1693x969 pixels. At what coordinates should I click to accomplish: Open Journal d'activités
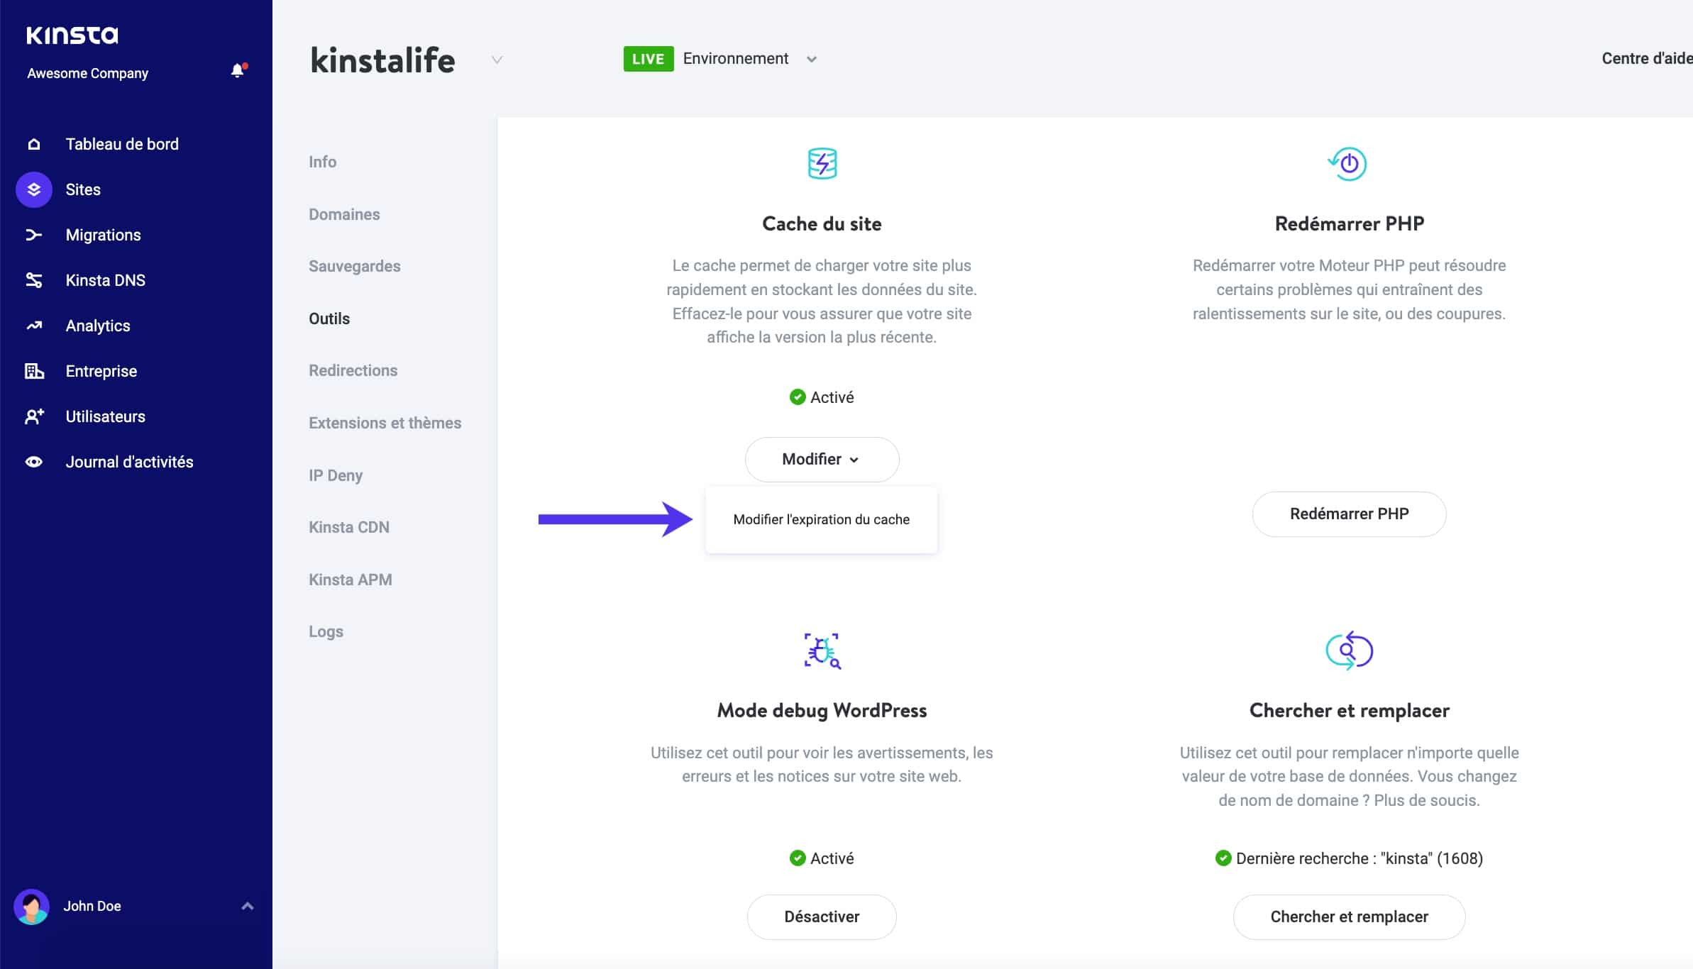click(129, 462)
